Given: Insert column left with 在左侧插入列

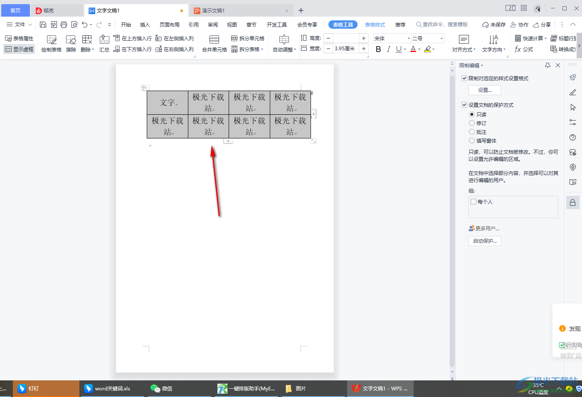Looking at the screenshot, I should click(175, 38).
